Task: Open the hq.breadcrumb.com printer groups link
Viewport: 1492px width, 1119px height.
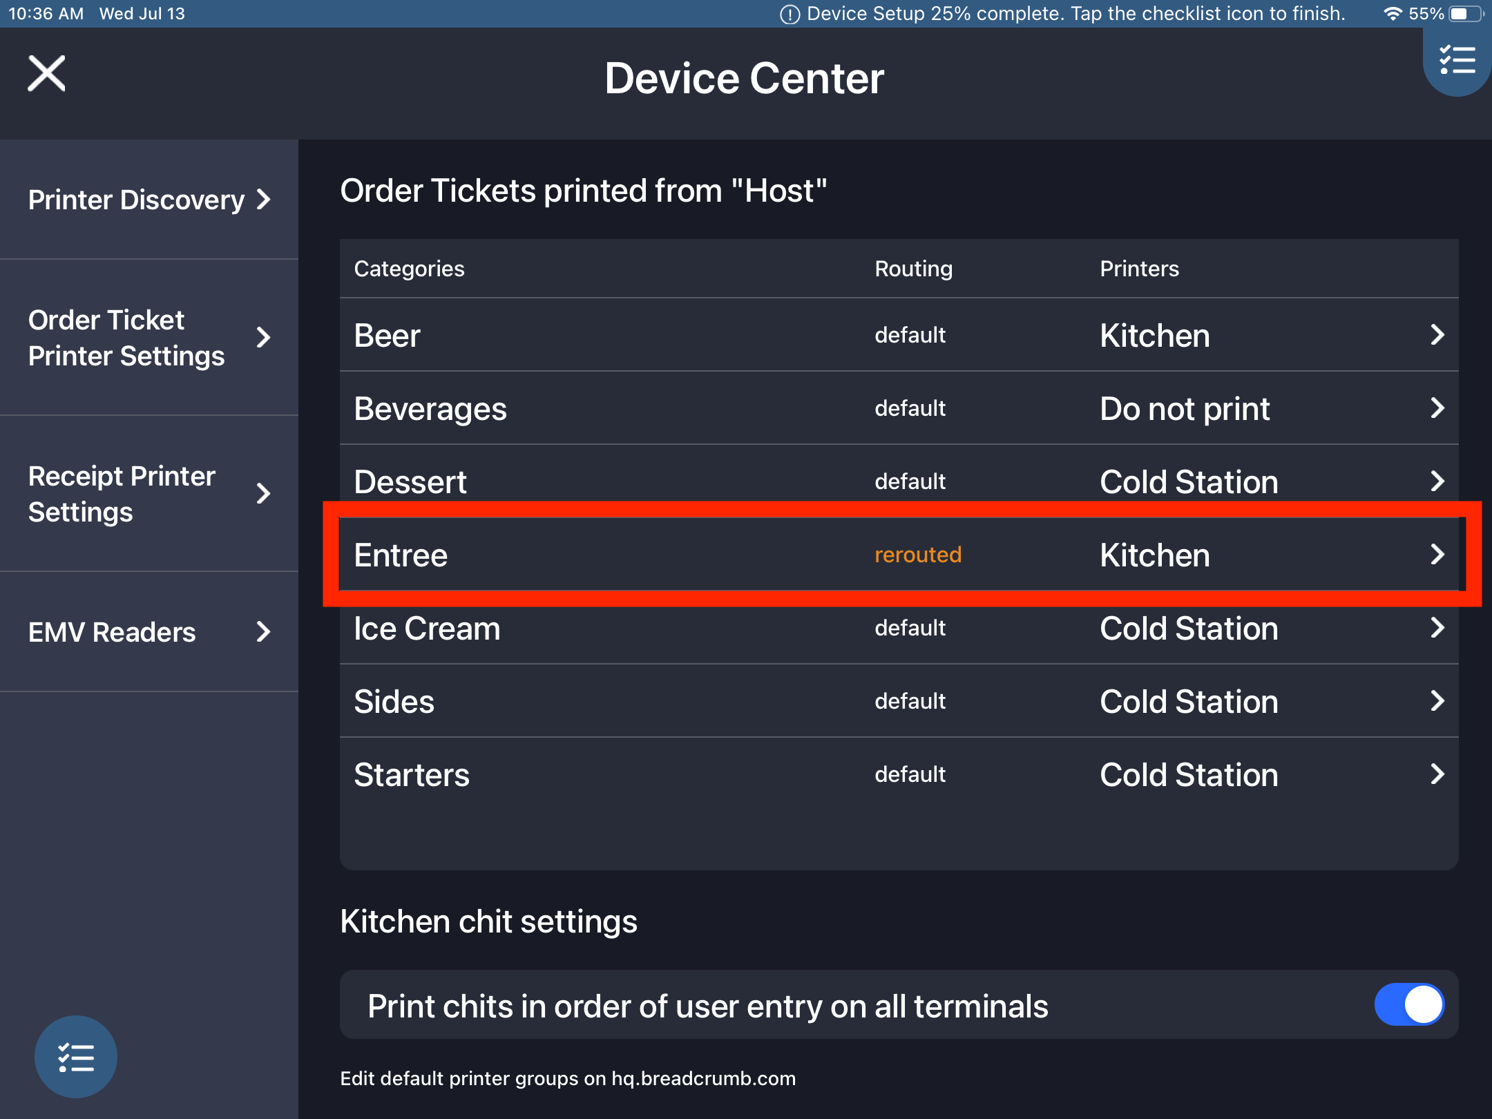Action: (702, 1078)
